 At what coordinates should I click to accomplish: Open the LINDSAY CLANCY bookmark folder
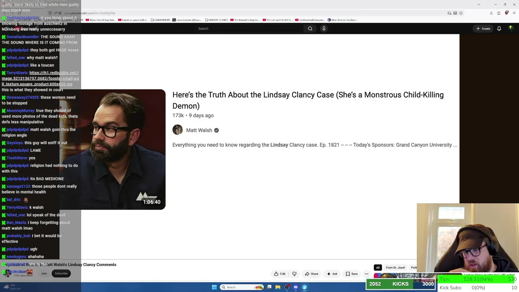(x=217, y=20)
